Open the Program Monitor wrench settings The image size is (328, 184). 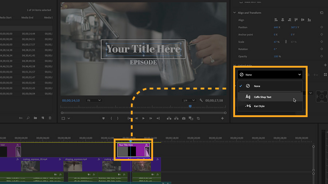click(x=201, y=100)
